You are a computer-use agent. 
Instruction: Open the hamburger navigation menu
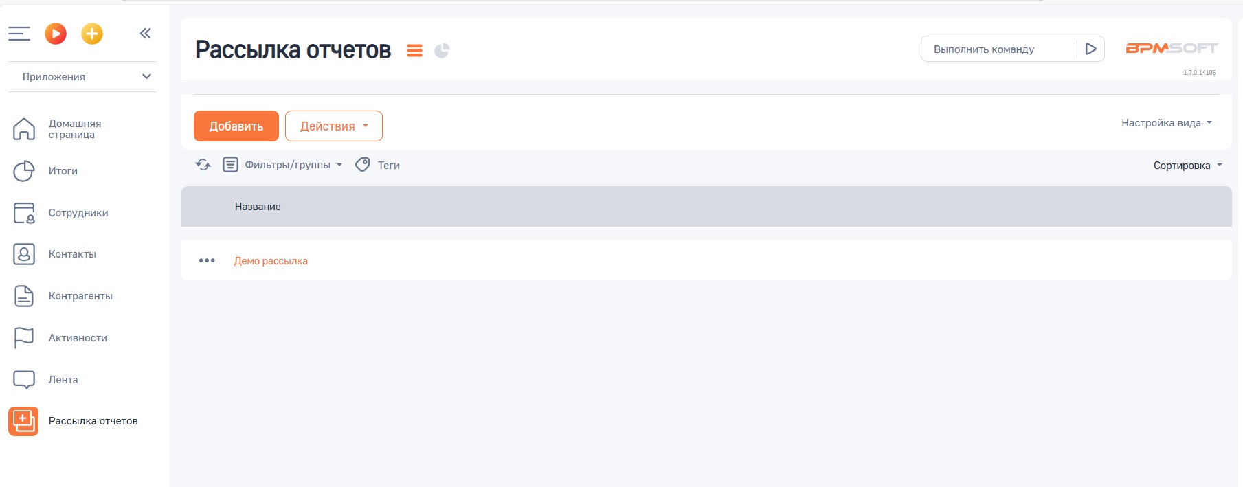[x=19, y=33]
